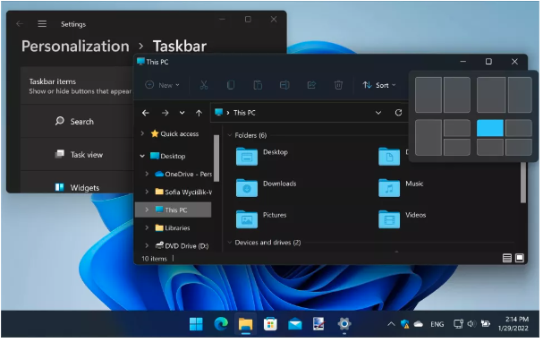Click the hamburger menu in Settings window
Screen dimensions: 543x342
point(42,23)
